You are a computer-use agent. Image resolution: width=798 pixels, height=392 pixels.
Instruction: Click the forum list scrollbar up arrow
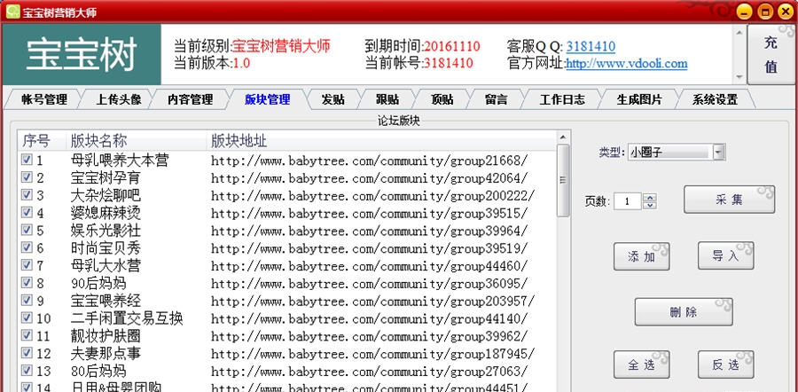click(x=563, y=137)
